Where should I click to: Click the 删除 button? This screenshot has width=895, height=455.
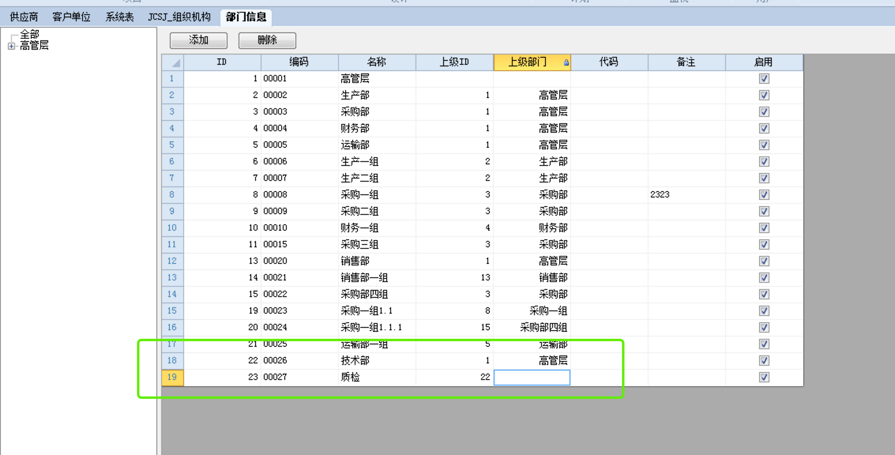tap(267, 40)
